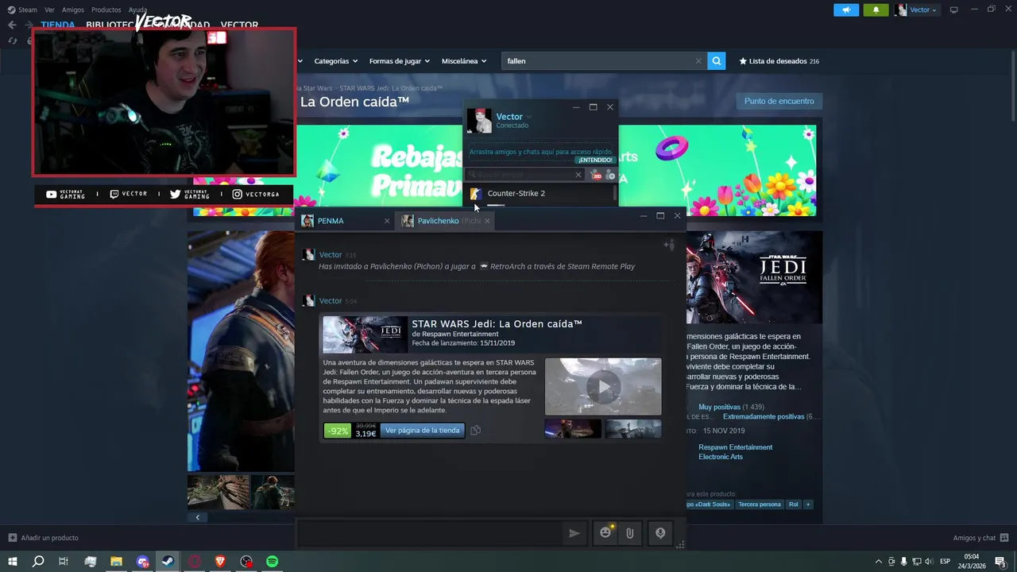Open the Windows Start menu
Viewport: 1017px width, 572px height.
coord(12,562)
